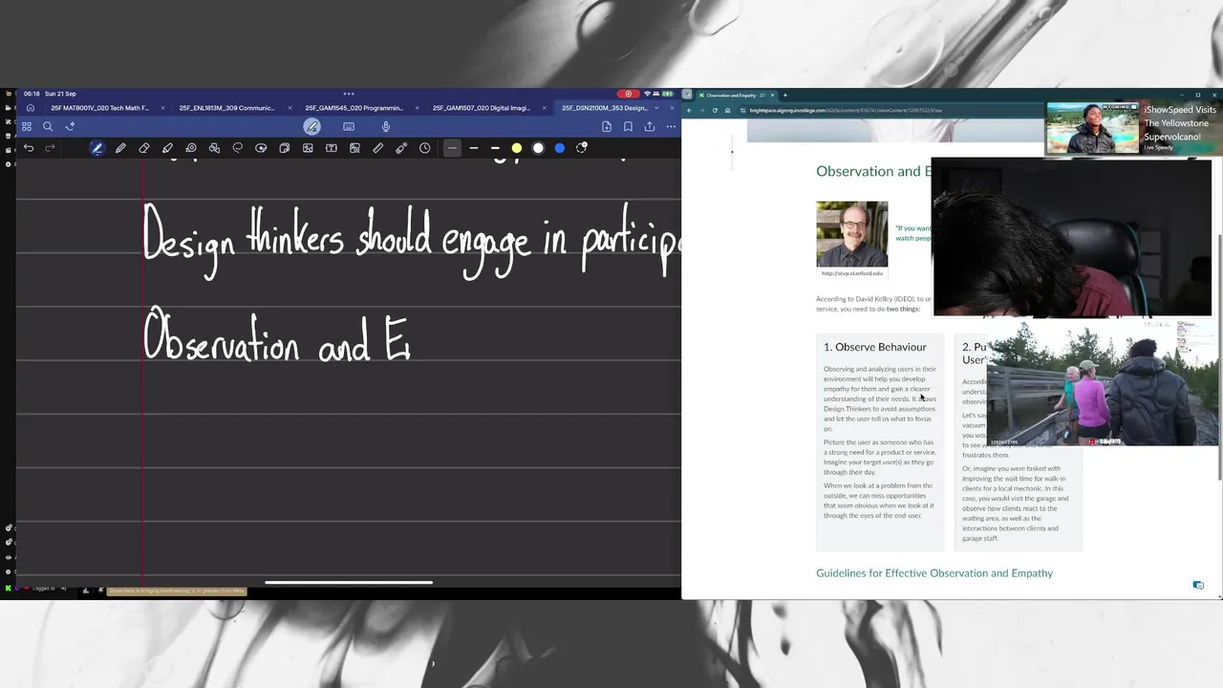Insert an image with picture tool
The width and height of the screenshot is (1223, 688).
(308, 148)
